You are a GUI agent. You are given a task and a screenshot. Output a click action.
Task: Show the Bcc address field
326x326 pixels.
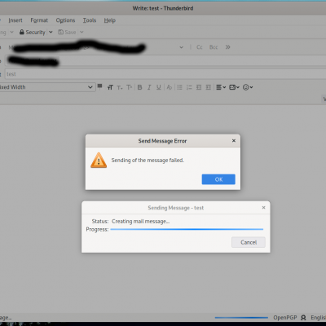tap(214, 47)
